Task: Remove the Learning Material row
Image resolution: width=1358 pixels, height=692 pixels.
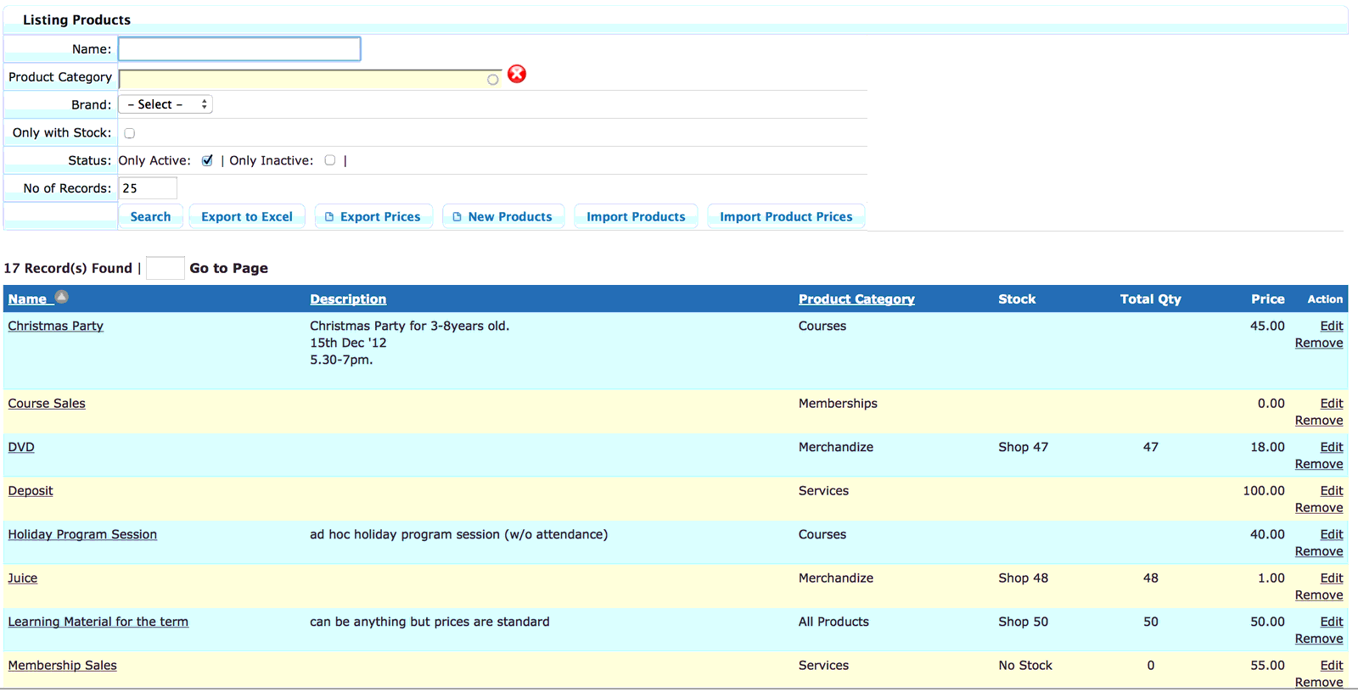Action: (1319, 639)
